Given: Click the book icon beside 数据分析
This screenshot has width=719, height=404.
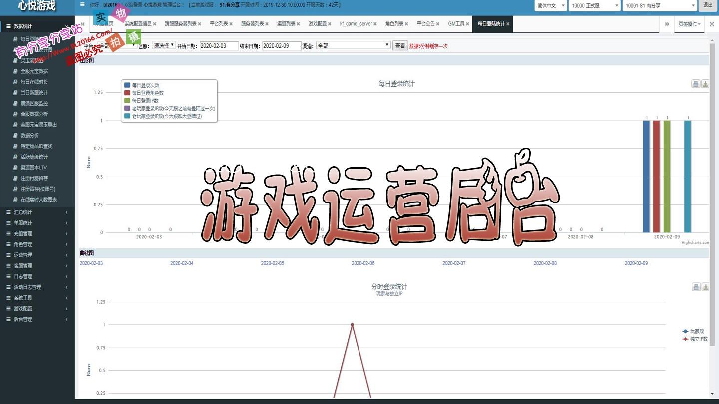Looking at the screenshot, I should 15,135.
